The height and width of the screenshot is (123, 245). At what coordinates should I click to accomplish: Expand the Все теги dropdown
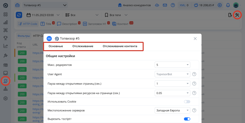point(116,15)
